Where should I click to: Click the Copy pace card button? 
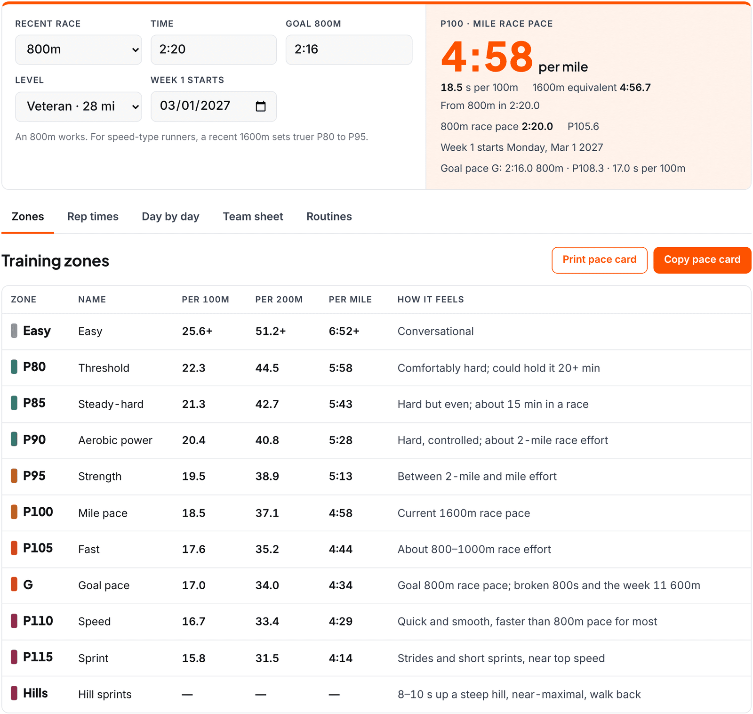pyautogui.click(x=702, y=260)
